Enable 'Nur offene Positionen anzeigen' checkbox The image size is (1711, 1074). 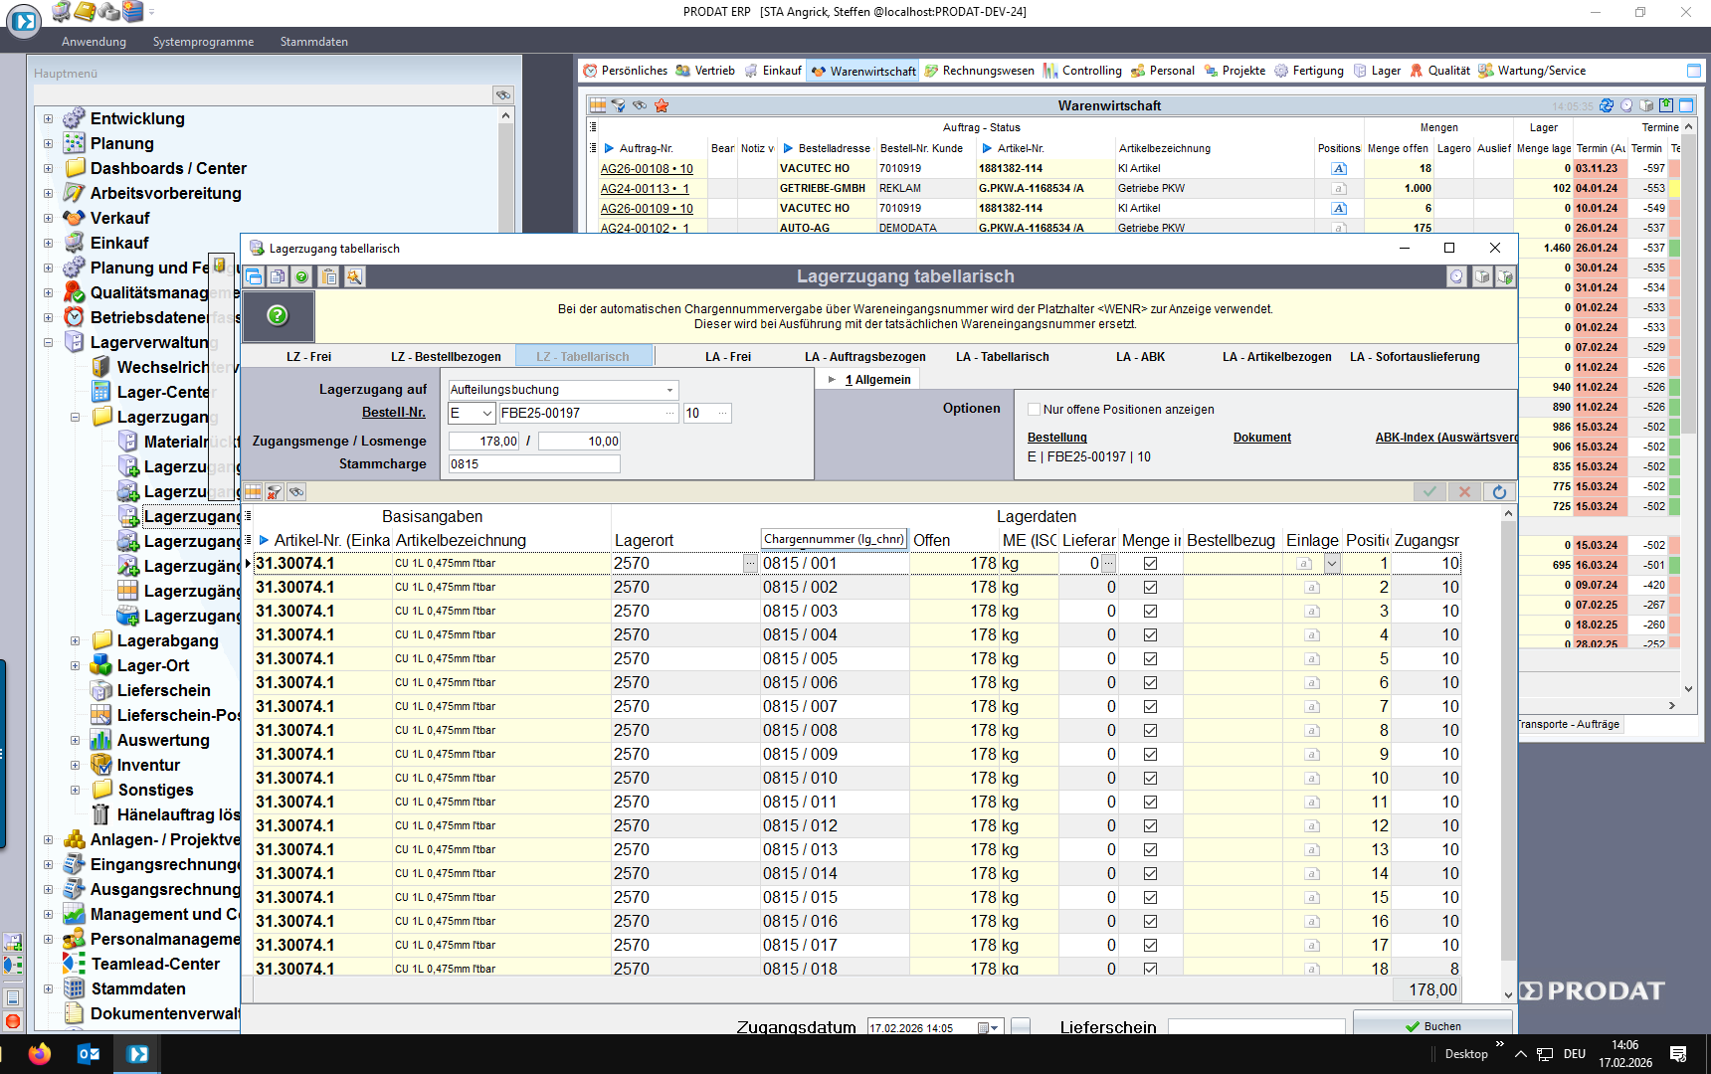point(1035,410)
